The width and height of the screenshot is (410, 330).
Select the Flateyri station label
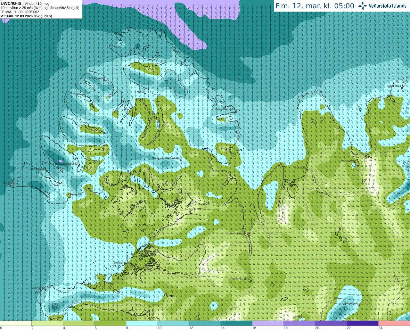coord(80,94)
